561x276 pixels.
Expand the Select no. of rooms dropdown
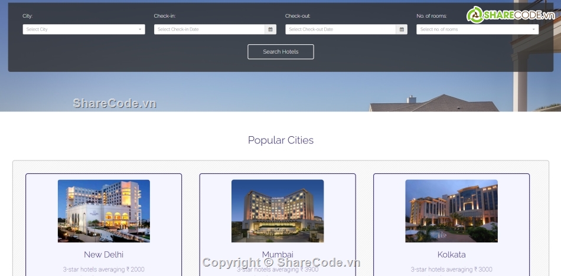(477, 29)
